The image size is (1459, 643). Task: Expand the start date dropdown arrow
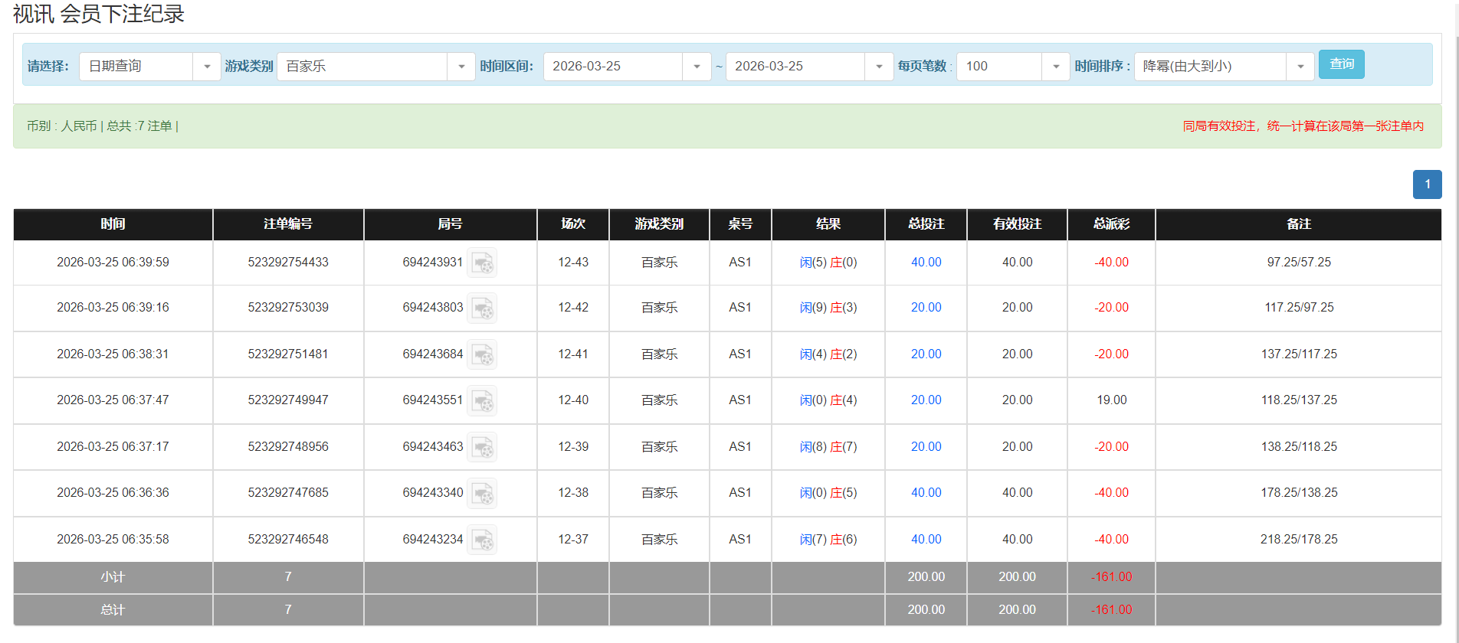point(696,67)
